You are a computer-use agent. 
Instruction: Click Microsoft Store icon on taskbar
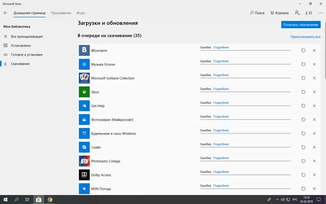click(x=38, y=200)
